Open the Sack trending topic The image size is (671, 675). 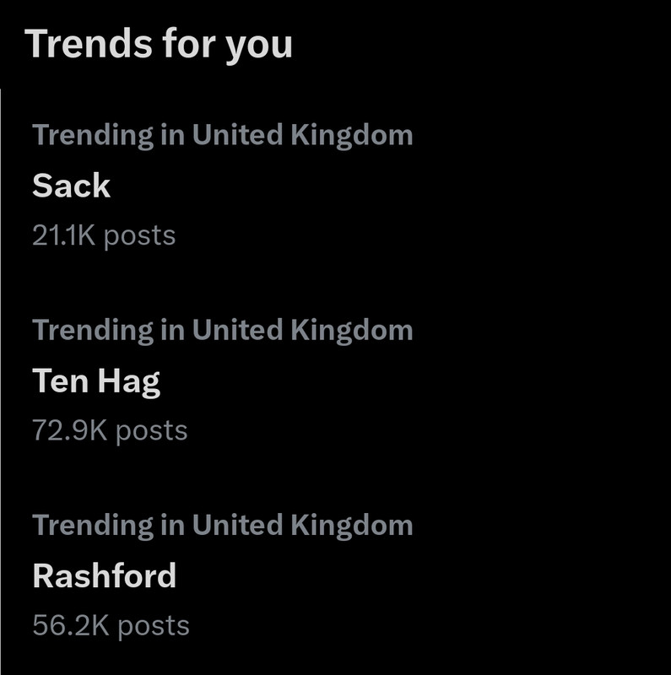pyautogui.click(x=72, y=186)
